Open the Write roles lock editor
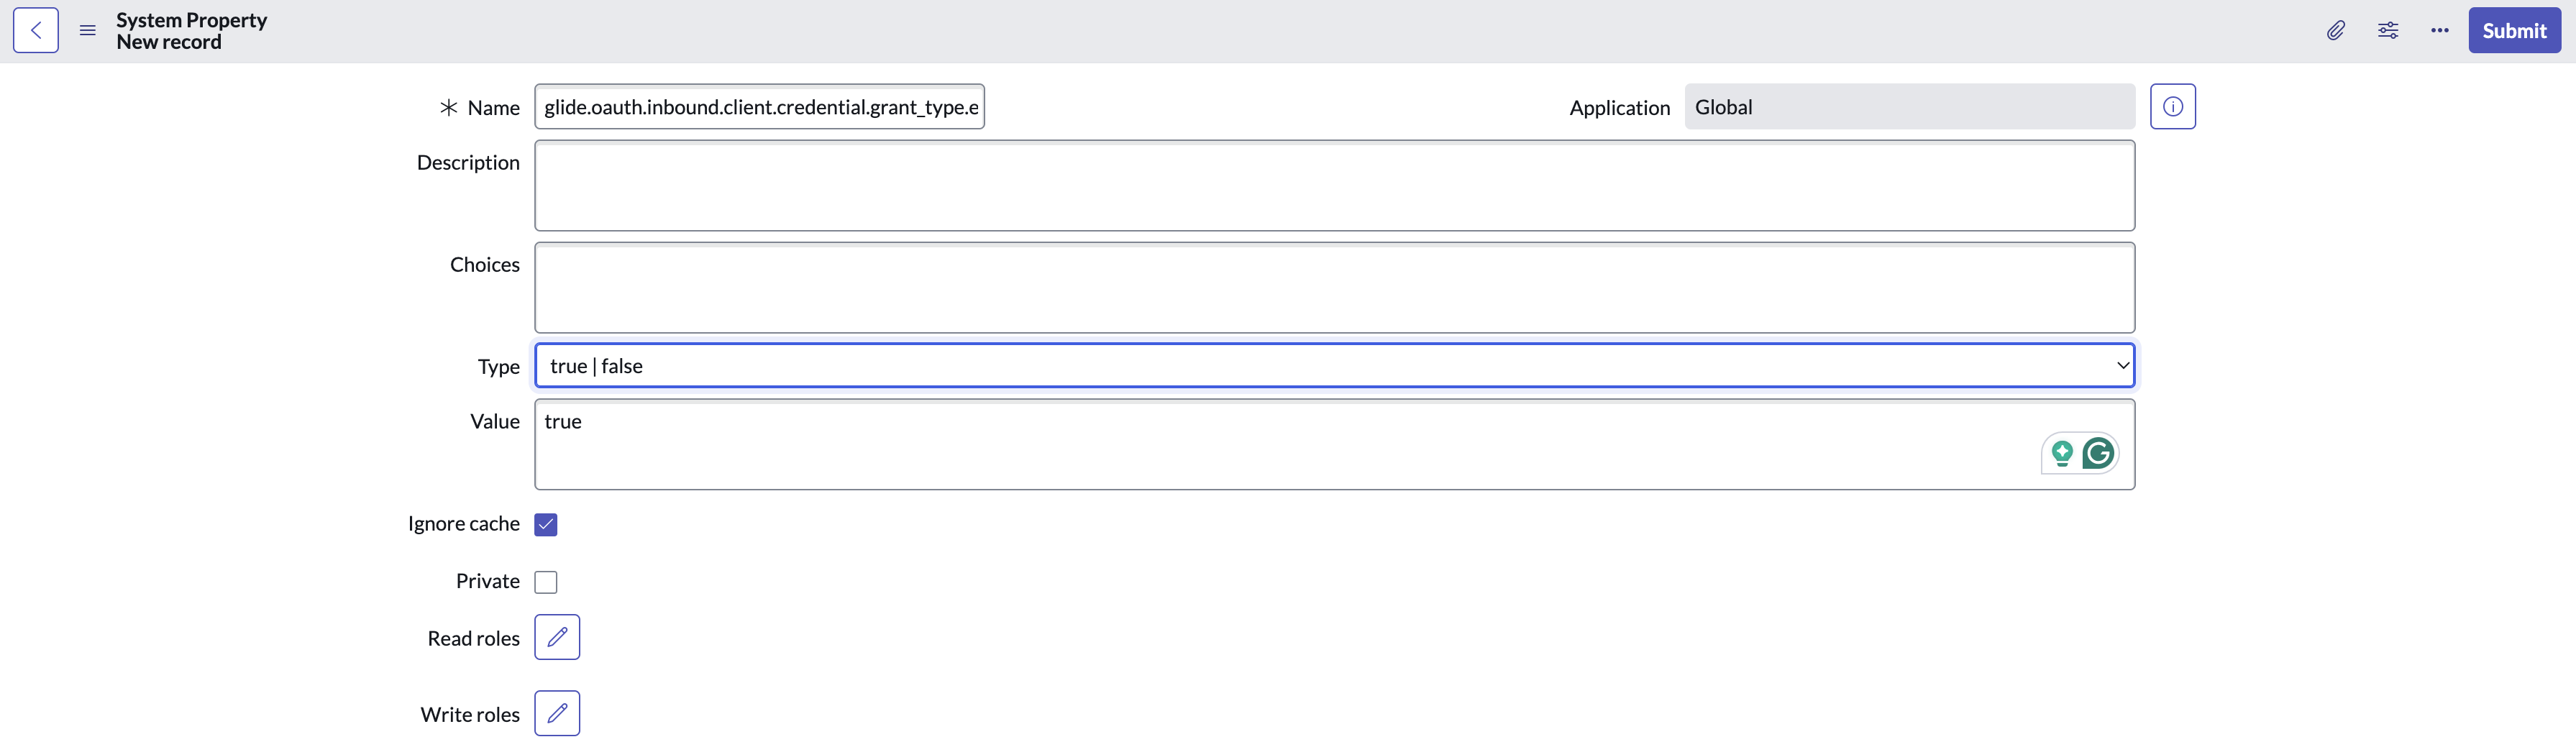 [557, 713]
